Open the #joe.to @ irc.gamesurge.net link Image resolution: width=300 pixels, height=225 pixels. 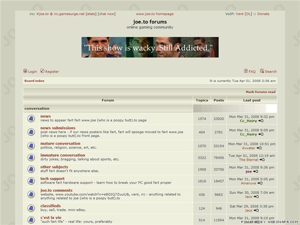[x=60, y=14]
